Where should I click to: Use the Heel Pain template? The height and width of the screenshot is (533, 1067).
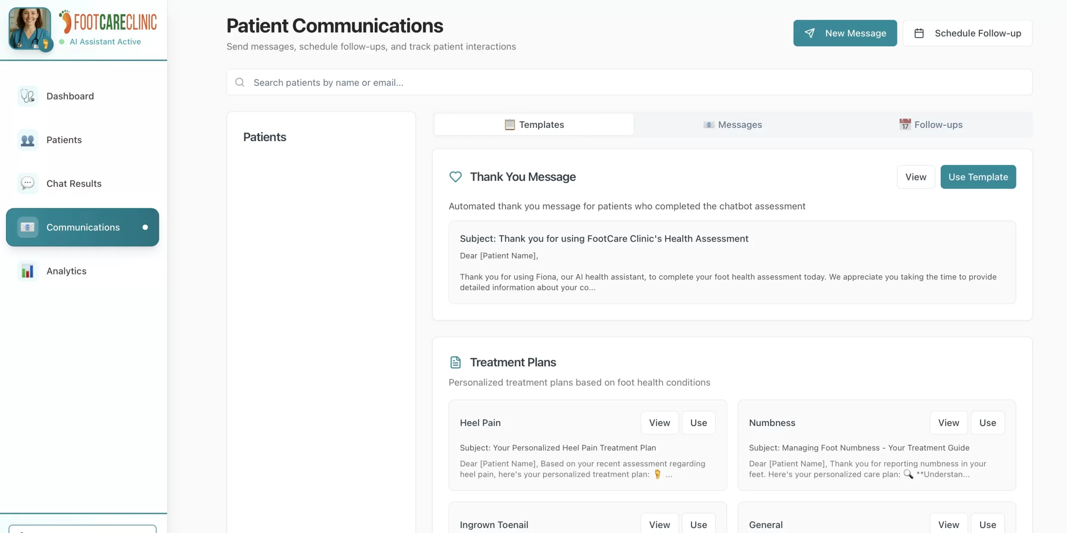(x=699, y=423)
